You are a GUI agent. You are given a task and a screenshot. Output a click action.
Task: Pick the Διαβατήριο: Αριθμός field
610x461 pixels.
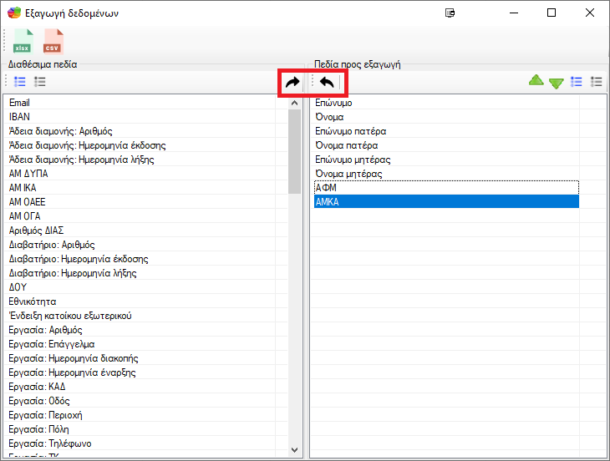[x=52, y=245]
